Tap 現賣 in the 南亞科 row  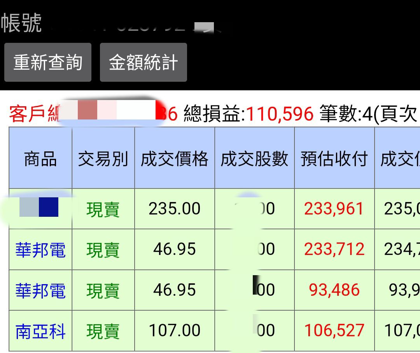pyautogui.click(x=103, y=331)
